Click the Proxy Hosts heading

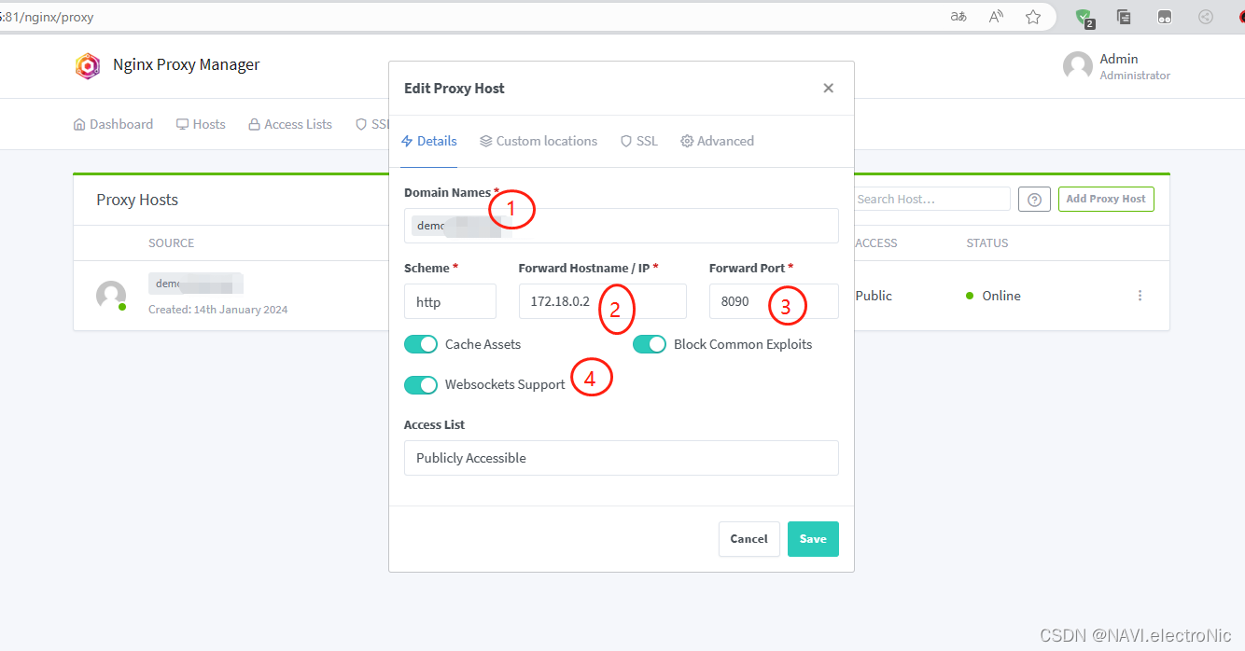(137, 200)
